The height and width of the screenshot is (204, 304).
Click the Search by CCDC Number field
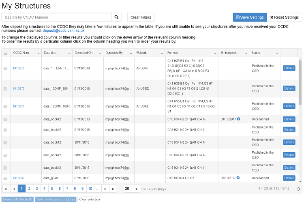[56, 17]
